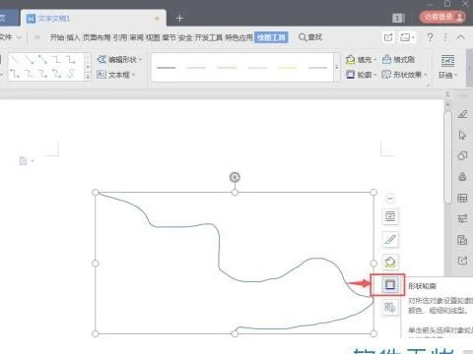The width and height of the screenshot is (473, 354).
Task: Switch to the 开始 Home tab
Action: click(57, 37)
